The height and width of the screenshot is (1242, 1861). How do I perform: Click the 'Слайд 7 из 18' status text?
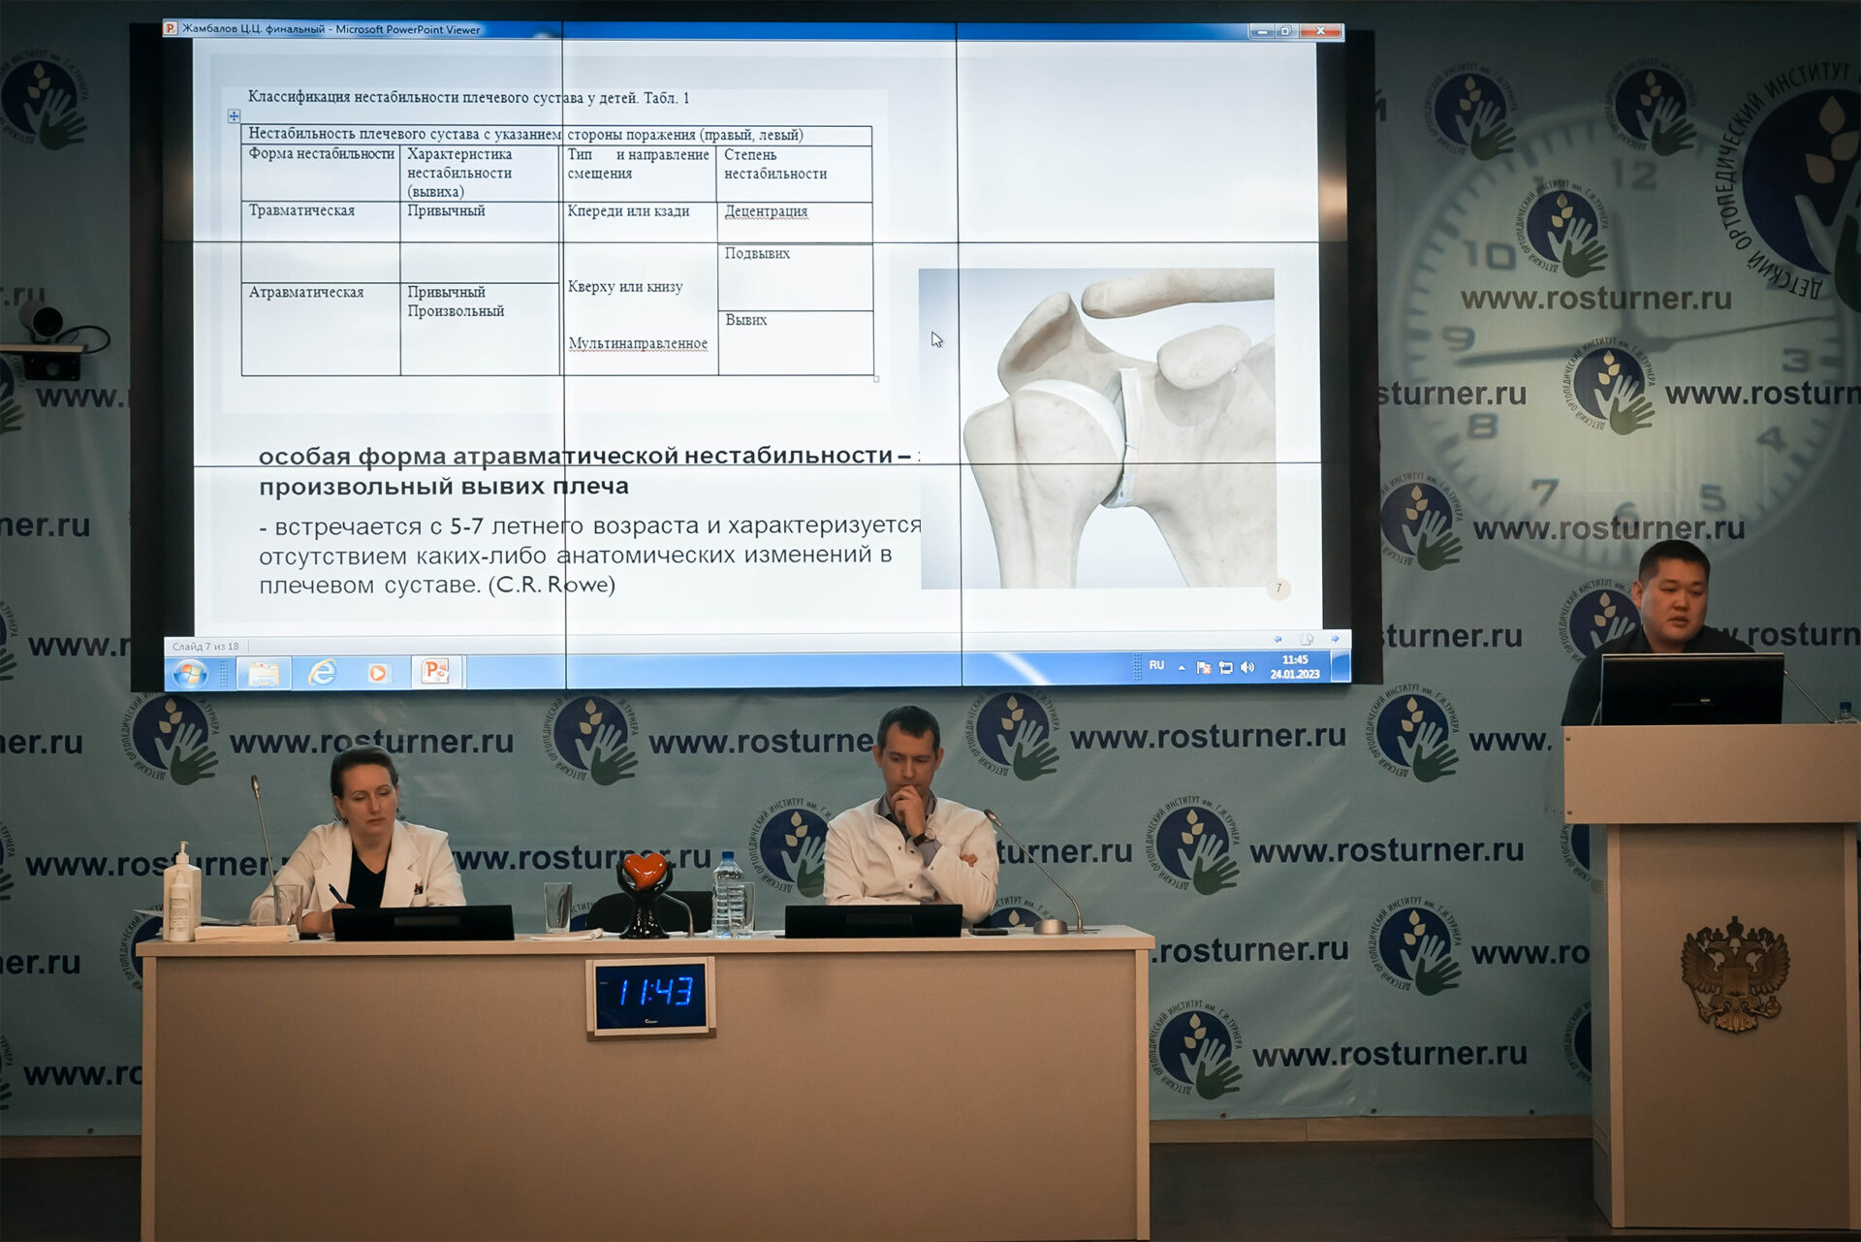205,647
